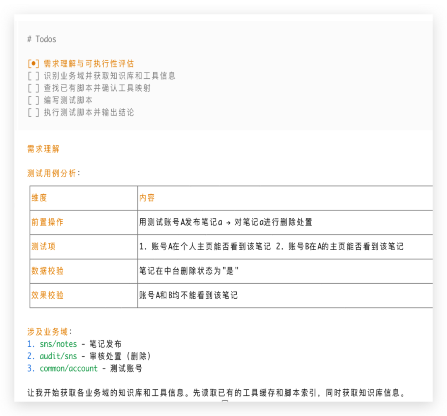
Task: Check the box for 执行测试脚本并输出结论
Action: [34, 113]
